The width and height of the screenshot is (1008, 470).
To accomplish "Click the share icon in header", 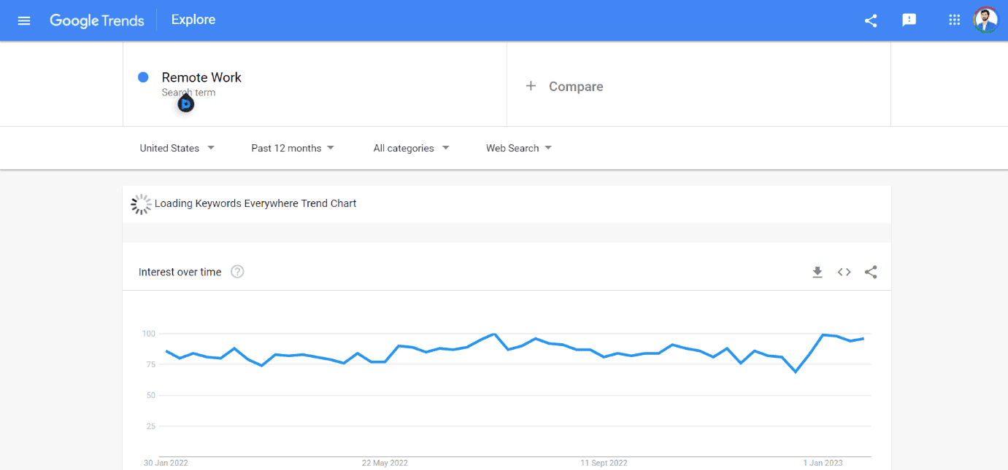I will coord(871,20).
